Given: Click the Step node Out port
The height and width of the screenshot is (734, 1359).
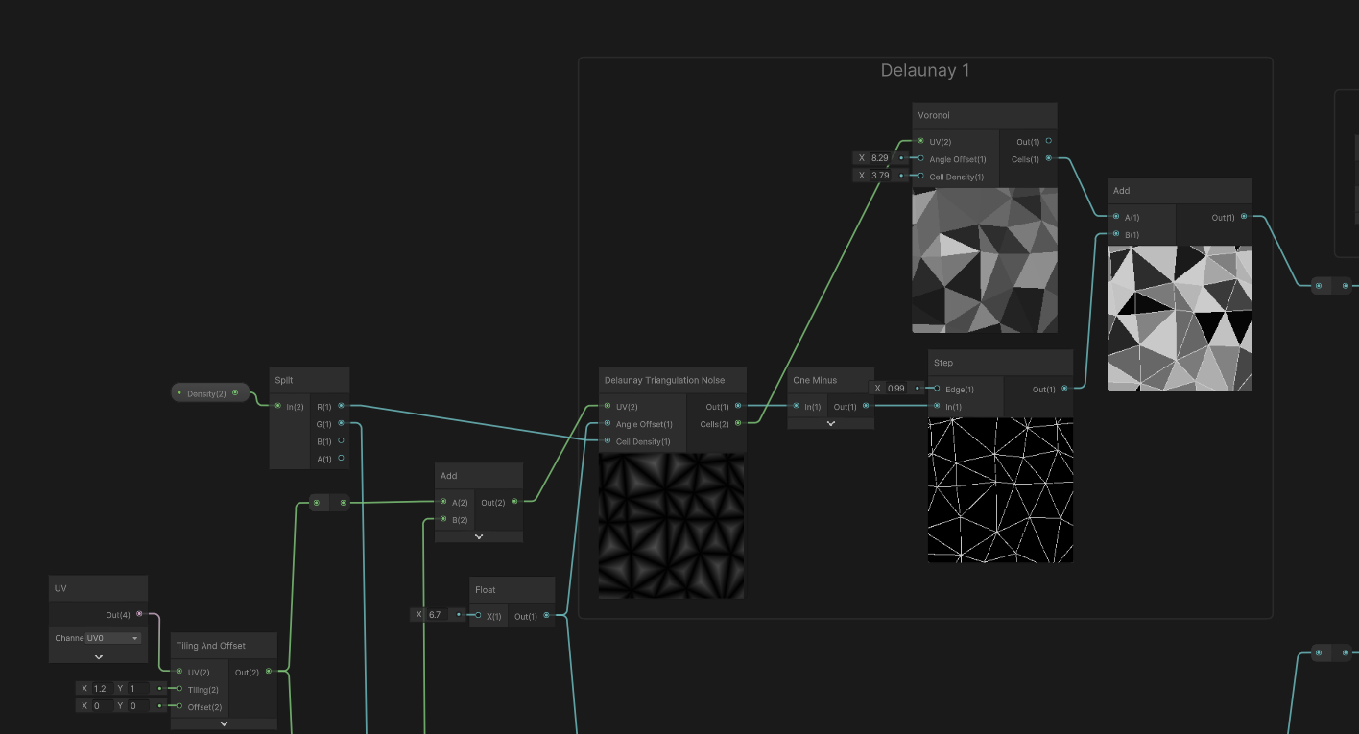Looking at the screenshot, I should pos(1064,390).
